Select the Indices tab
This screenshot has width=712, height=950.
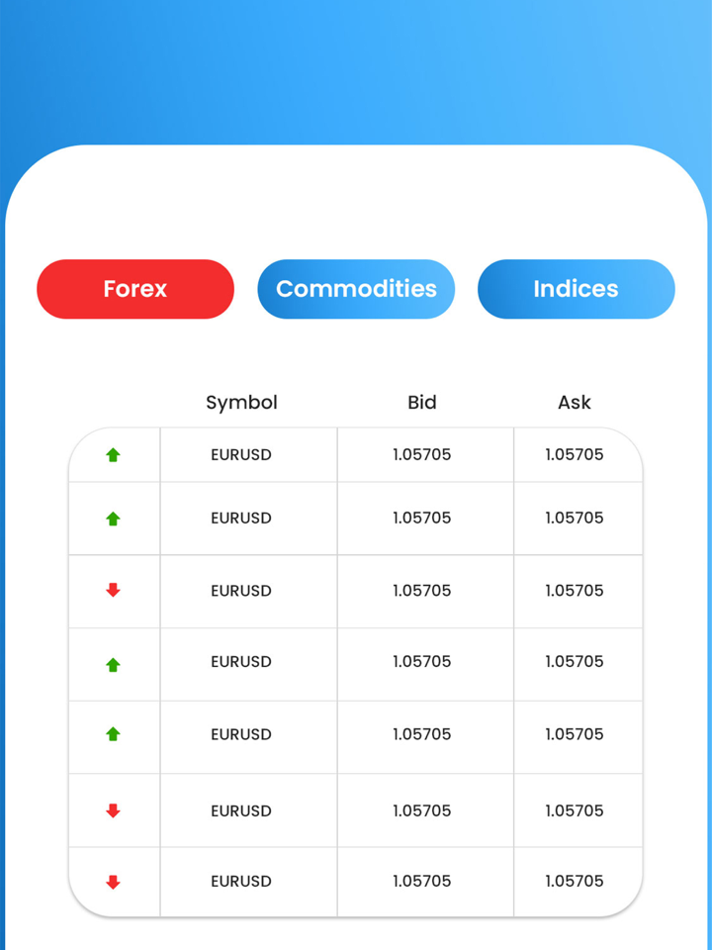point(576,289)
